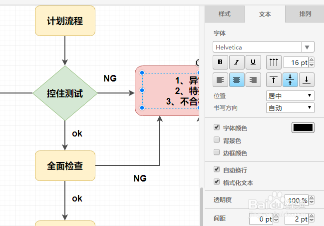
Task: Open the 书写方向 dropdown showing 自动
Action: 290,107
